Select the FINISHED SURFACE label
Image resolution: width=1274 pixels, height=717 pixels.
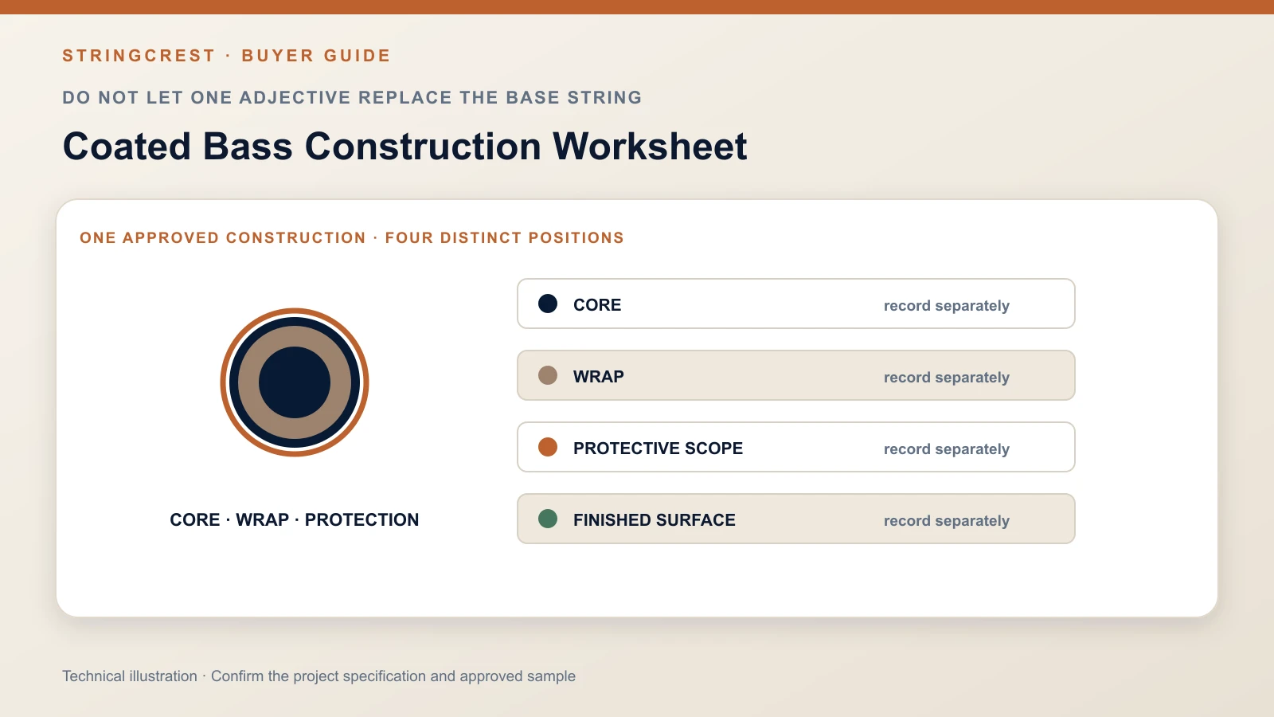tap(655, 520)
